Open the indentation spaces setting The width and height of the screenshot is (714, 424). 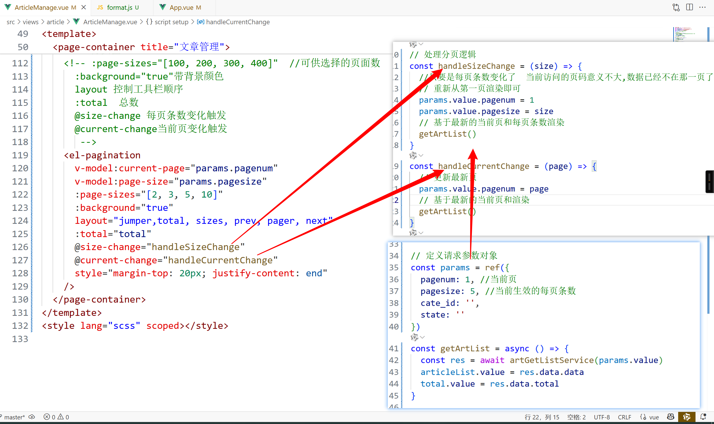pyautogui.click(x=576, y=417)
